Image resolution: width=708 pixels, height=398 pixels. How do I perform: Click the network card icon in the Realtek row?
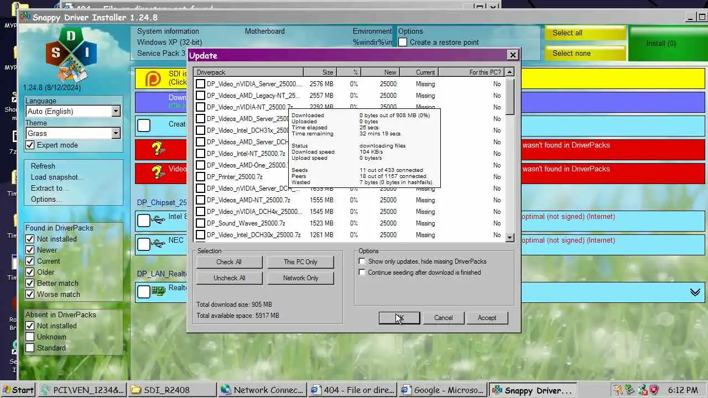158,291
